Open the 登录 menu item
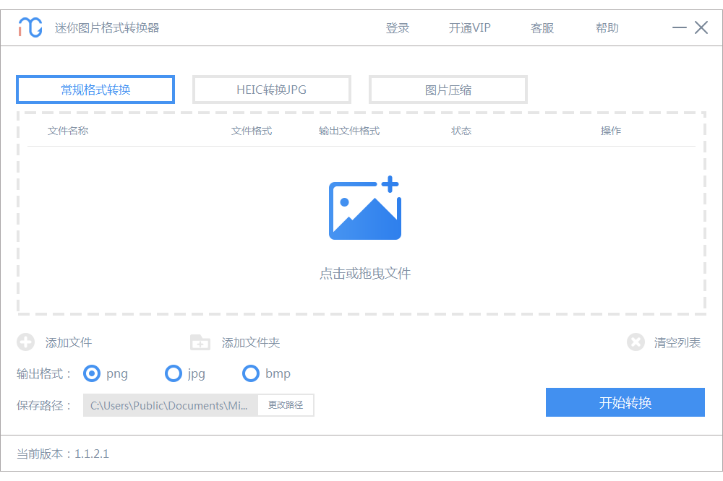The width and height of the screenshot is (723, 481). click(x=398, y=28)
